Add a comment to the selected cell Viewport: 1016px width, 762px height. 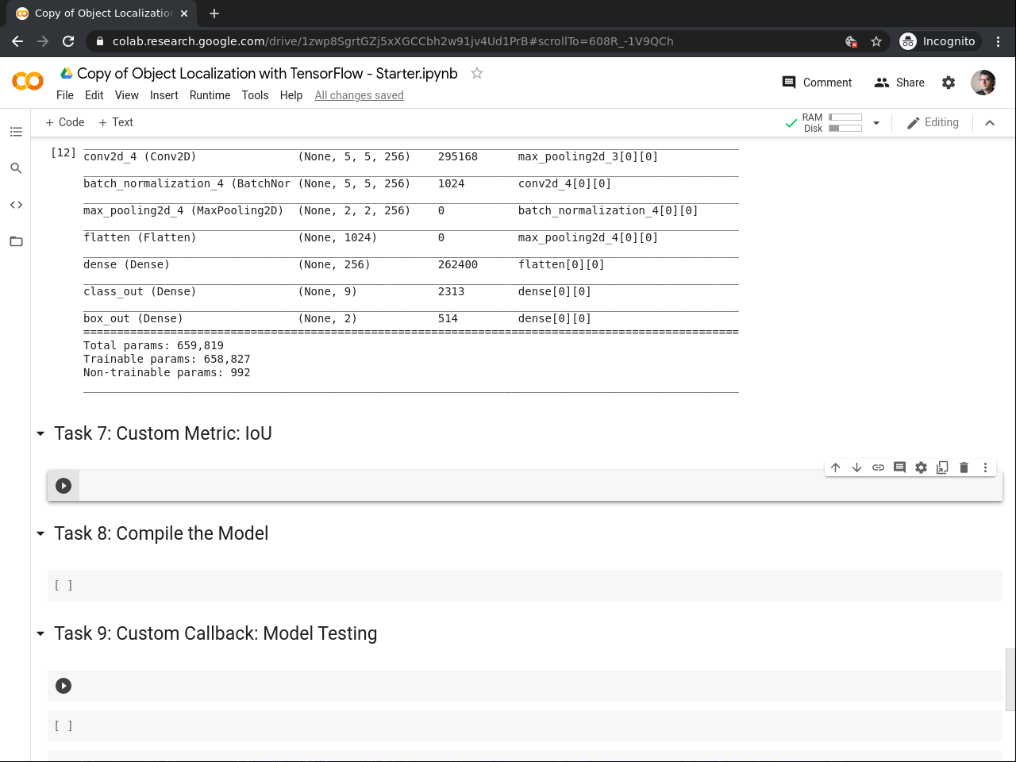[x=899, y=468]
